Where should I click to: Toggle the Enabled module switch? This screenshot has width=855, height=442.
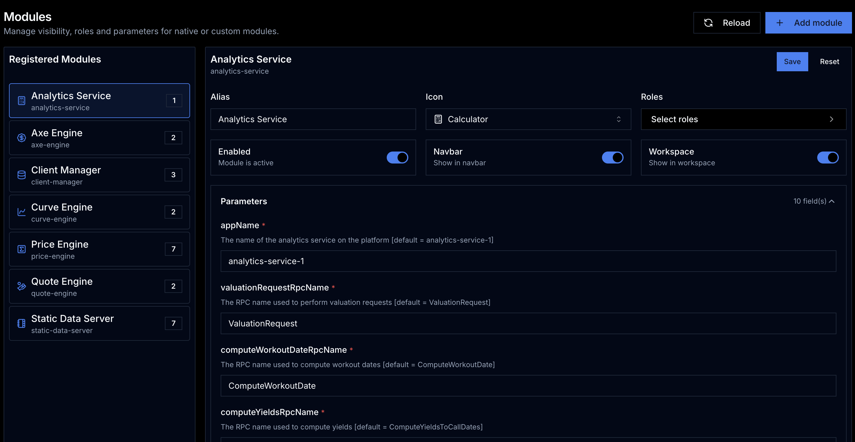pos(397,158)
